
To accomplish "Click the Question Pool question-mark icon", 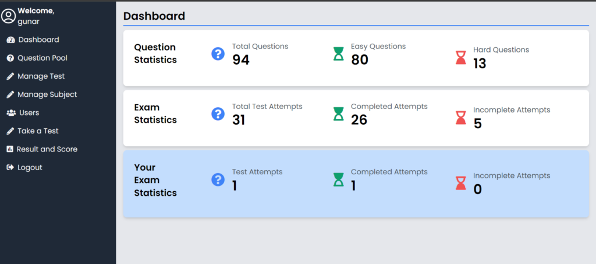I will pyautogui.click(x=10, y=58).
